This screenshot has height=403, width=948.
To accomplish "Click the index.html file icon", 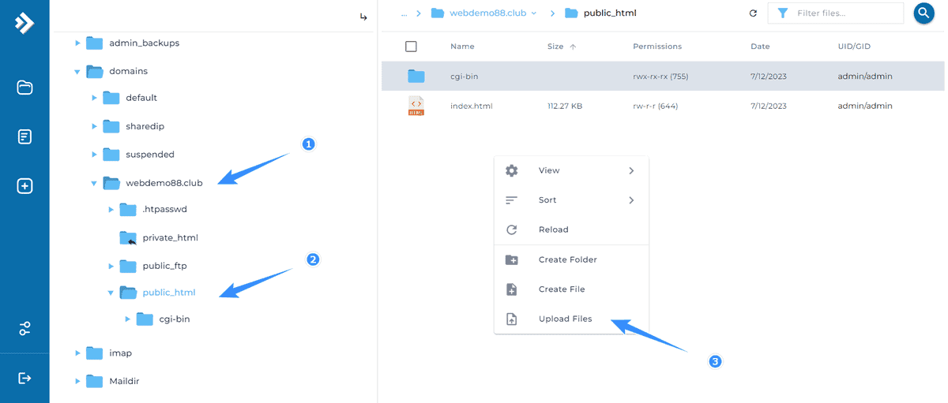I will tap(416, 106).
